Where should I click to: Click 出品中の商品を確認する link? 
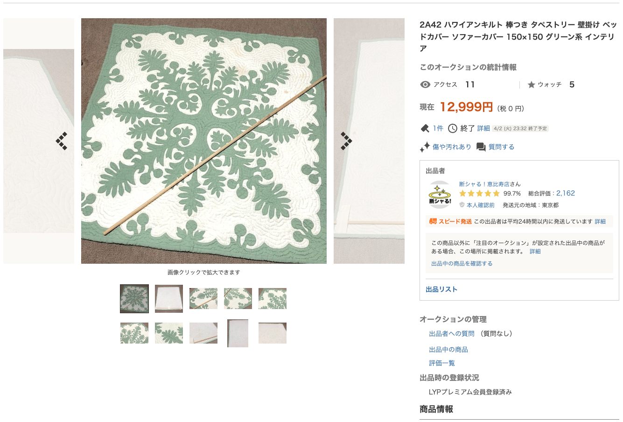[462, 264]
